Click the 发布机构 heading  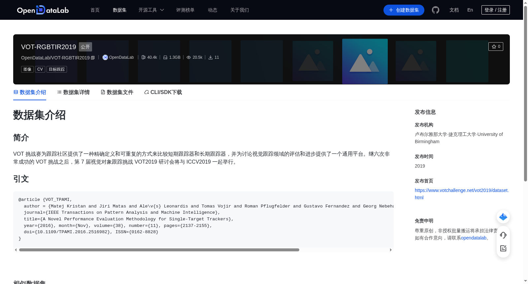424,125
